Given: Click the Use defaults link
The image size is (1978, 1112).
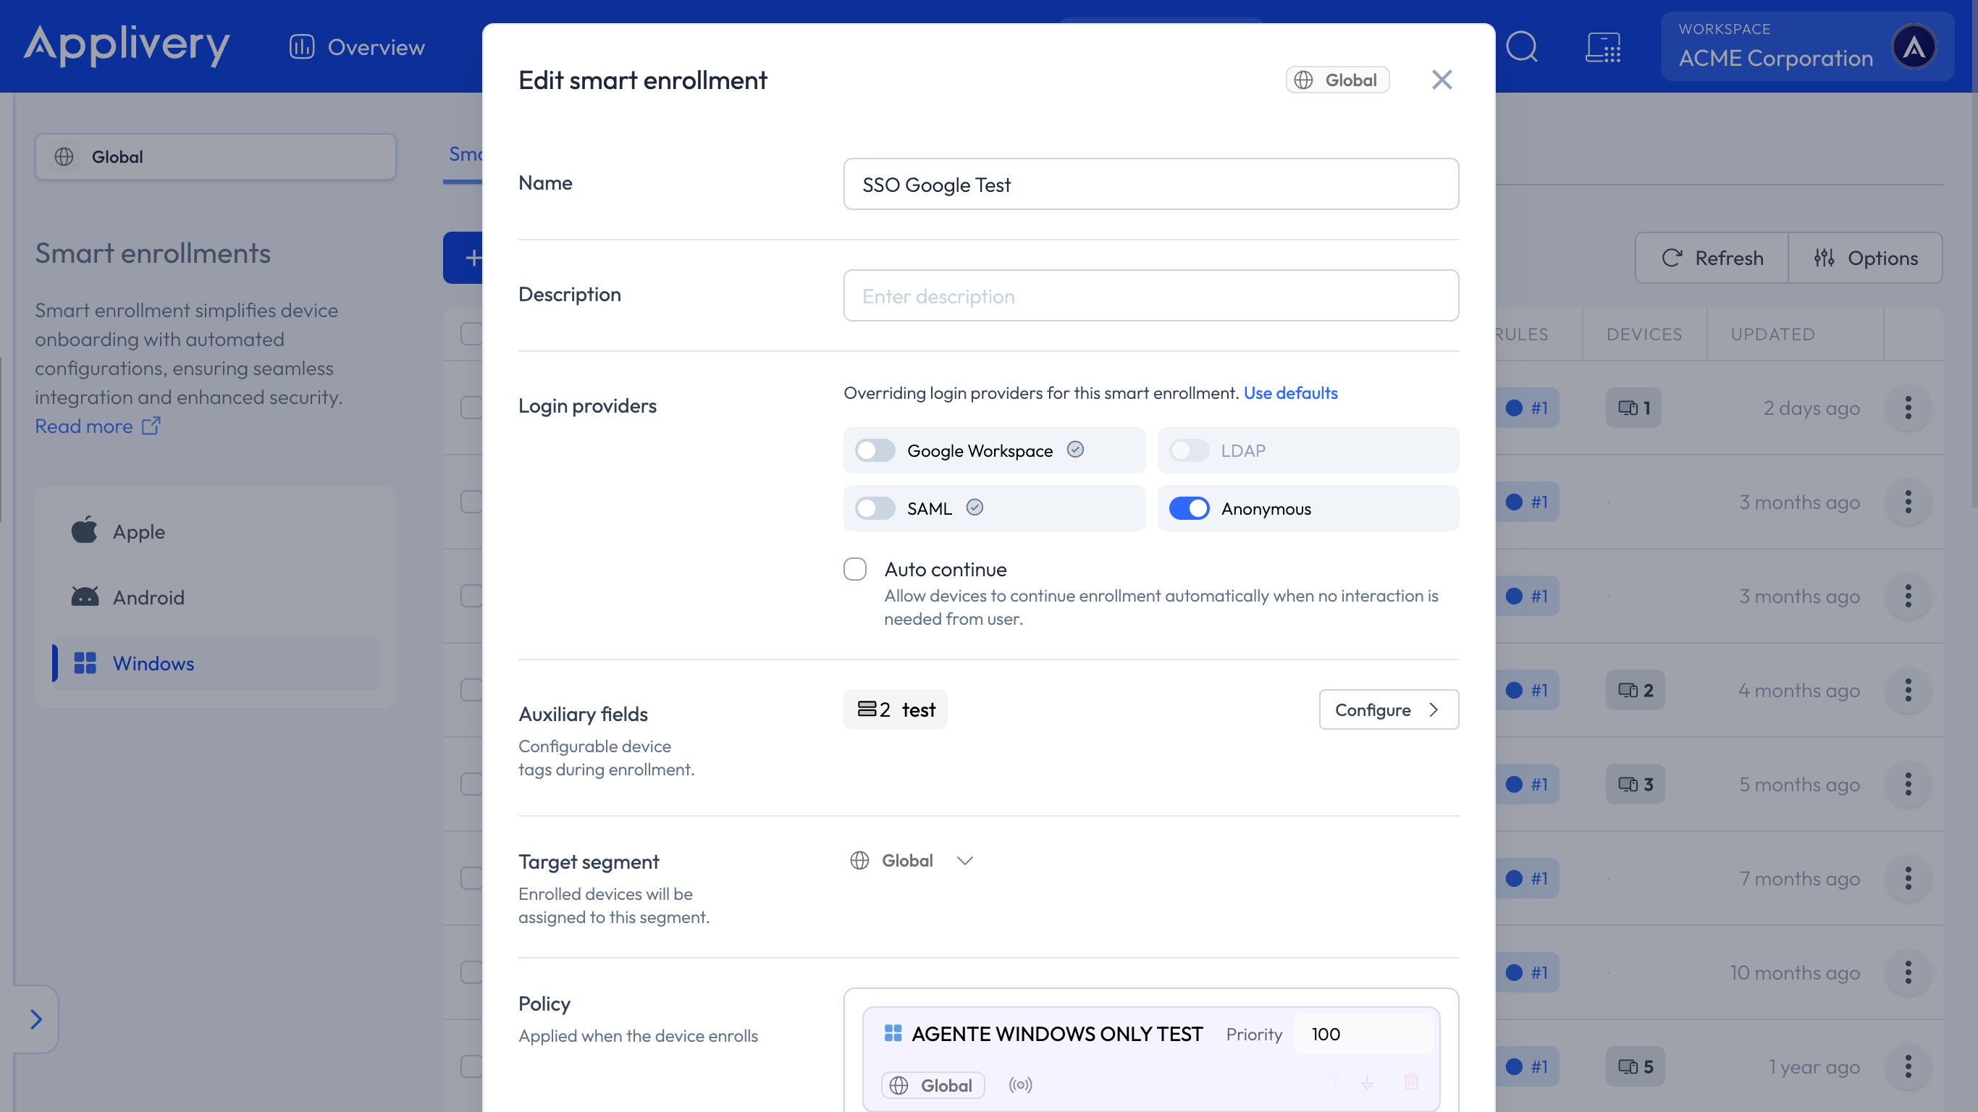Looking at the screenshot, I should (x=1290, y=393).
